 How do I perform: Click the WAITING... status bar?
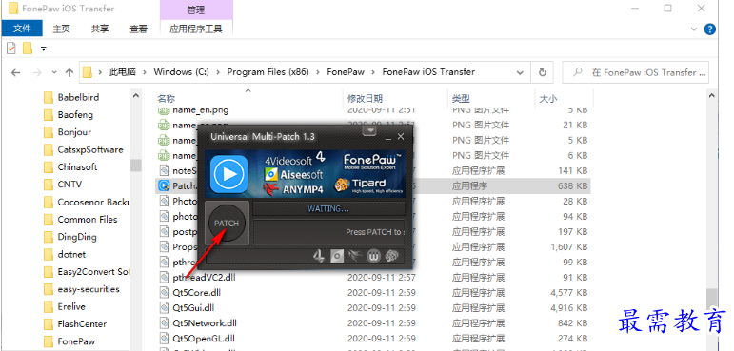point(328,208)
